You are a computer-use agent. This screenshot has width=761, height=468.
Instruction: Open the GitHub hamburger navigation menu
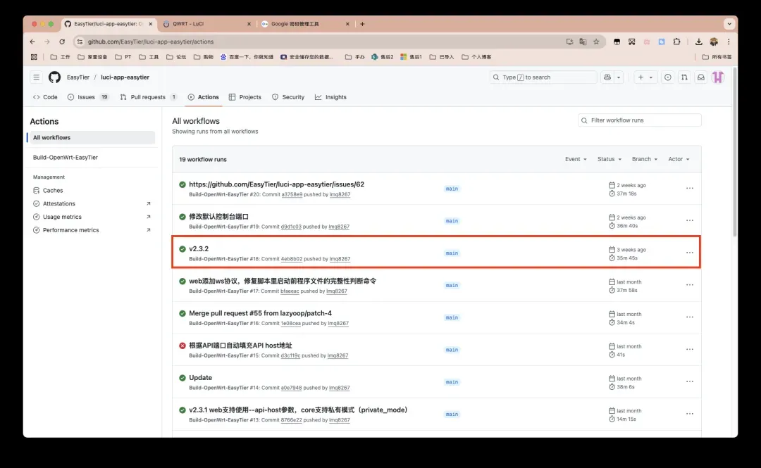pos(36,77)
